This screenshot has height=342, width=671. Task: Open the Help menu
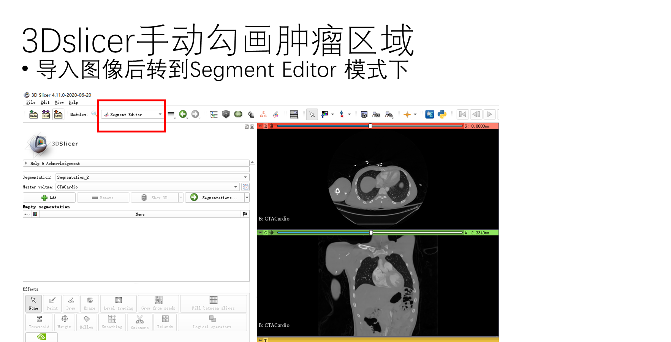[73, 102]
